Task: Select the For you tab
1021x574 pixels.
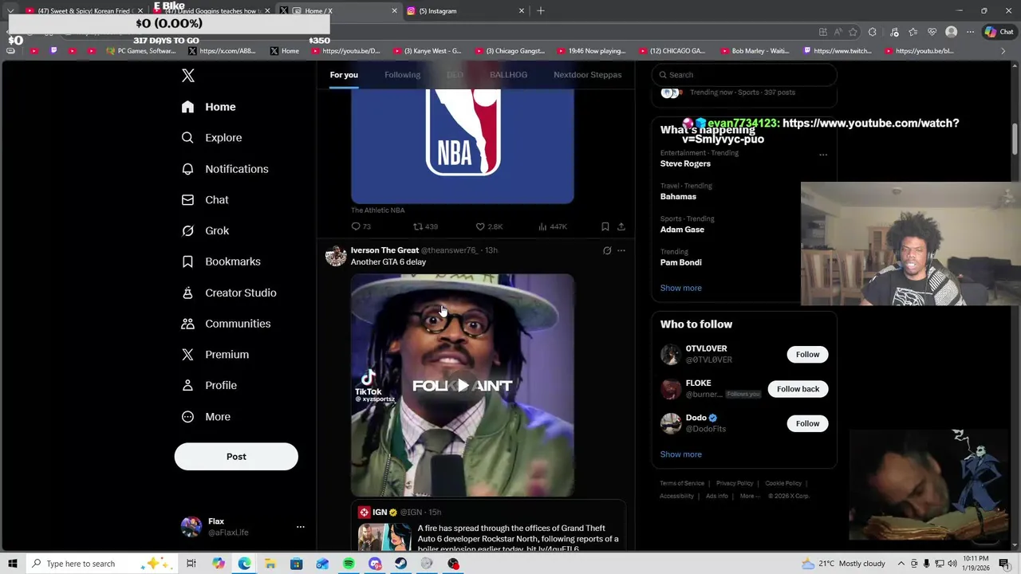Action: point(344,75)
